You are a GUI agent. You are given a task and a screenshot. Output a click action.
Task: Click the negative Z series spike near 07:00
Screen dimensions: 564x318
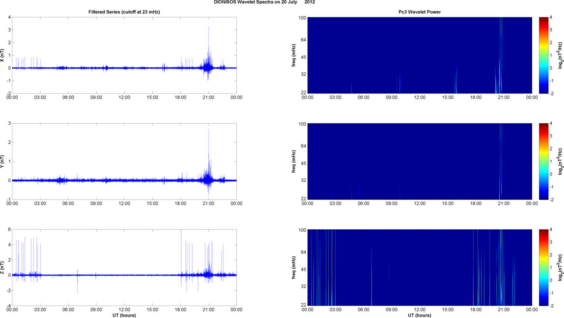pyautogui.click(x=77, y=285)
